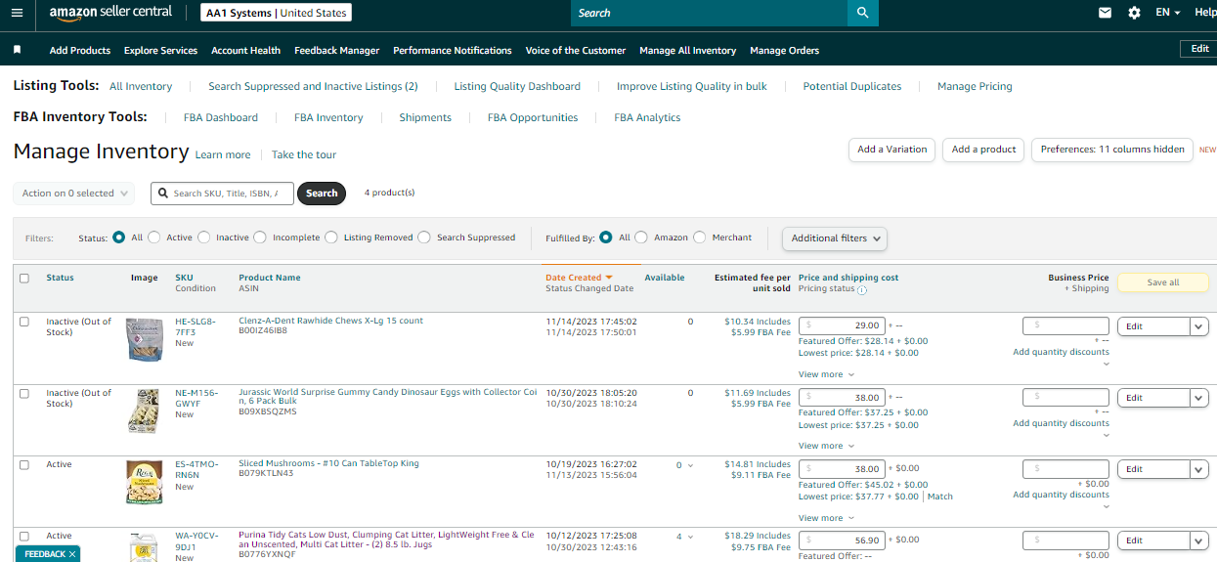Expand Edit dropdown arrow for Purina row
This screenshot has height=562, width=1217.
pos(1199,540)
